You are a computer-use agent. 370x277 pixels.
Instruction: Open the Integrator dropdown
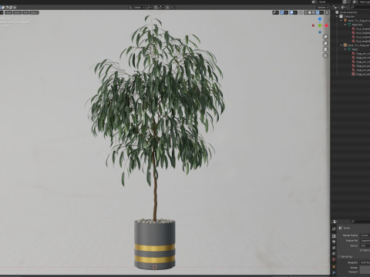[365, 262]
